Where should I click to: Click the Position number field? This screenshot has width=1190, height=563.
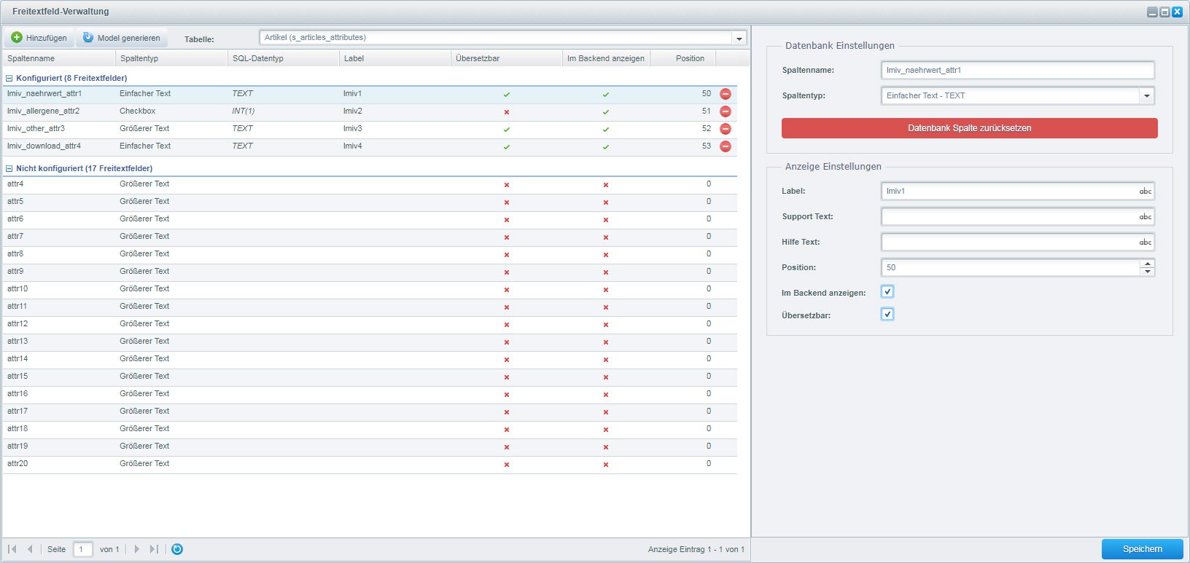pos(1011,267)
